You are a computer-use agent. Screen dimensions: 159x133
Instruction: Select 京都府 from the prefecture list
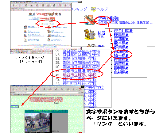click(x=120, y=39)
